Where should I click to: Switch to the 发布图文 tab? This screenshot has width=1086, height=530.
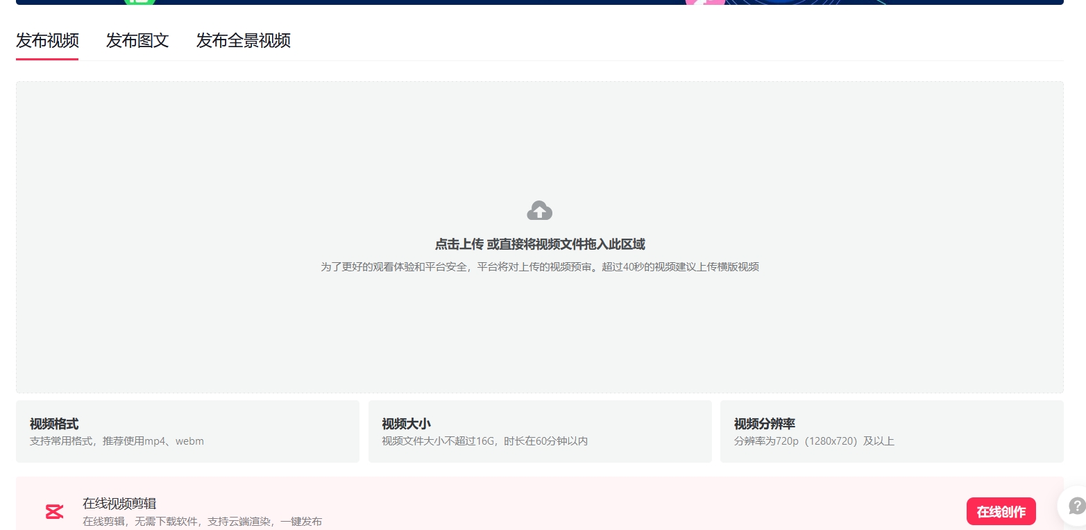coord(137,42)
